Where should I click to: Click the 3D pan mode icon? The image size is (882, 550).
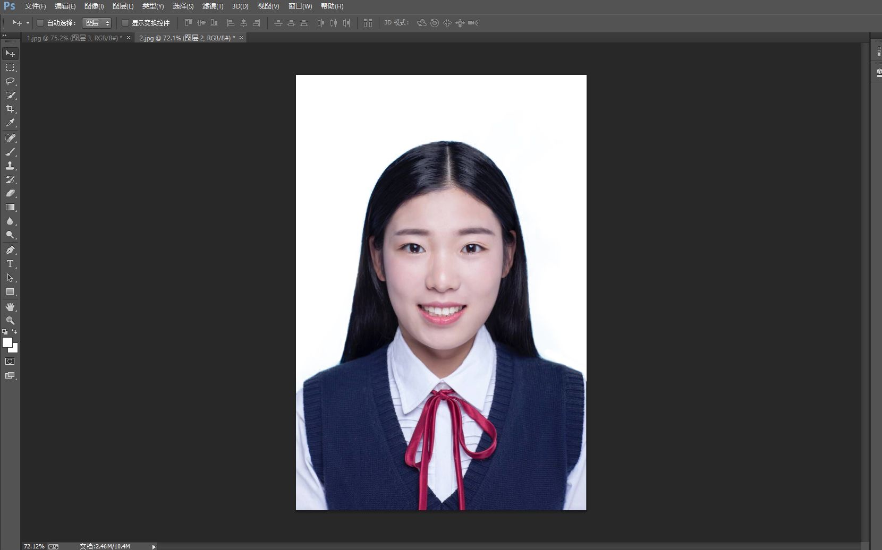[x=447, y=23]
